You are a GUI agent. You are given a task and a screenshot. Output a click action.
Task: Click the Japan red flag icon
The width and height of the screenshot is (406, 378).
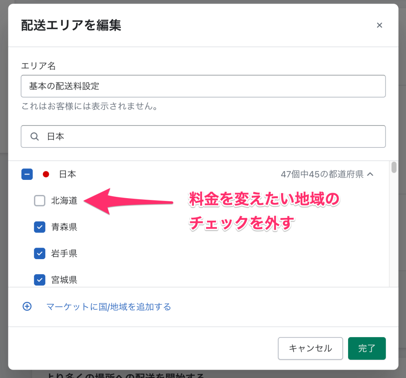tap(46, 174)
